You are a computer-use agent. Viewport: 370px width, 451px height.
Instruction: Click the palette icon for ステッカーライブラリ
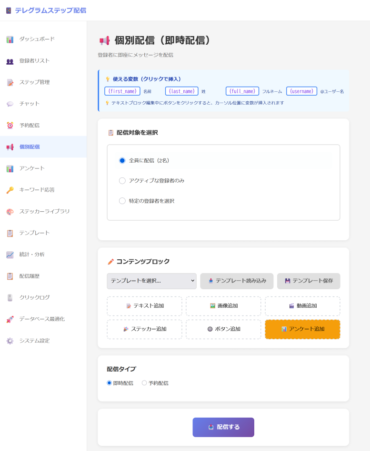(x=10, y=212)
